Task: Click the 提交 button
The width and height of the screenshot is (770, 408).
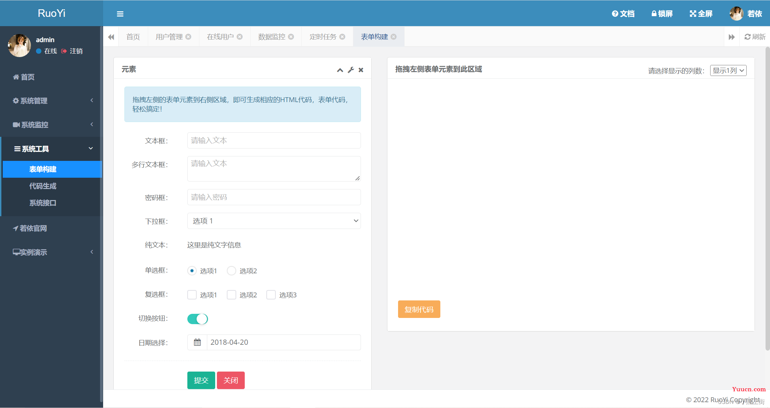Action: coord(201,379)
